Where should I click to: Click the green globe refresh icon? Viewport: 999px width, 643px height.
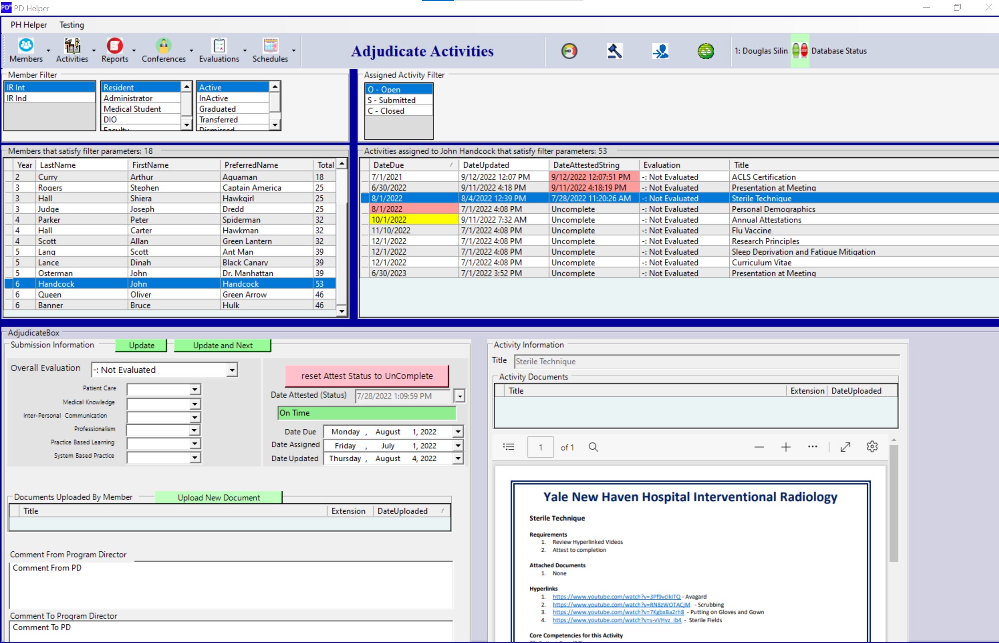click(706, 51)
